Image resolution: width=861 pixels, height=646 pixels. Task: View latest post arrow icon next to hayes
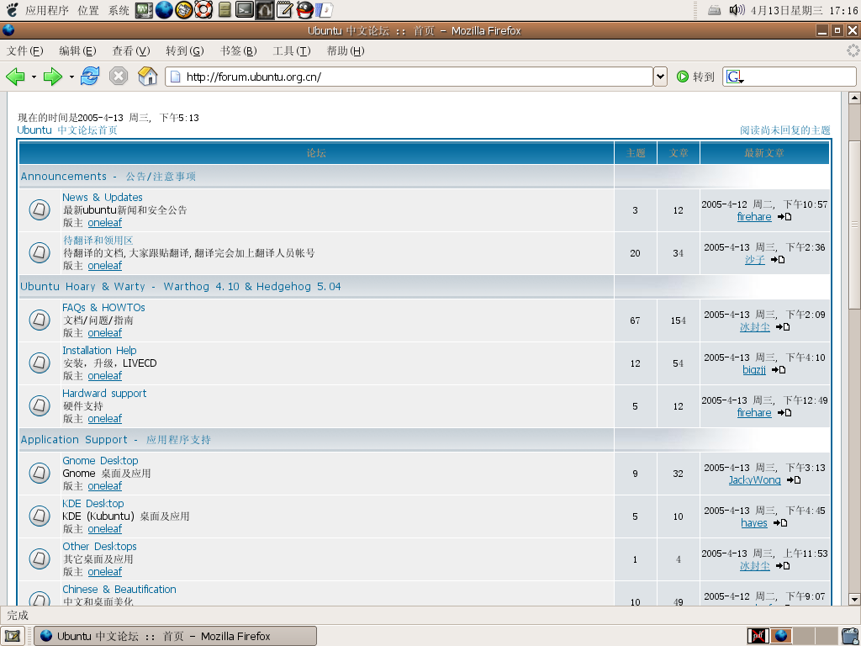780,523
